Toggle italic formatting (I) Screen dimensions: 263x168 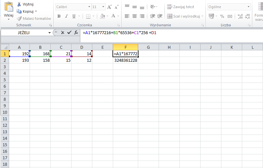66,16
